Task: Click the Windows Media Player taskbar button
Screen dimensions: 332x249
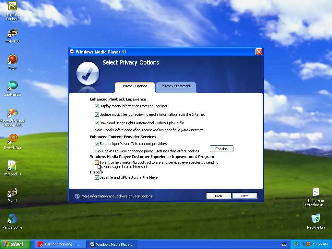Action: point(112,244)
